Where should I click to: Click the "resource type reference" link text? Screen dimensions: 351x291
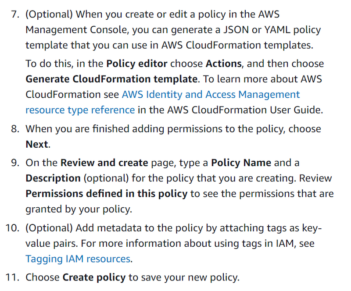pos(80,110)
